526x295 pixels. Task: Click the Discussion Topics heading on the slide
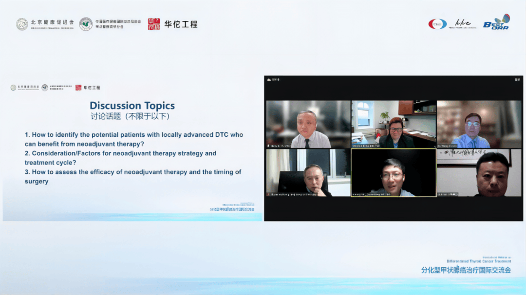click(132, 105)
